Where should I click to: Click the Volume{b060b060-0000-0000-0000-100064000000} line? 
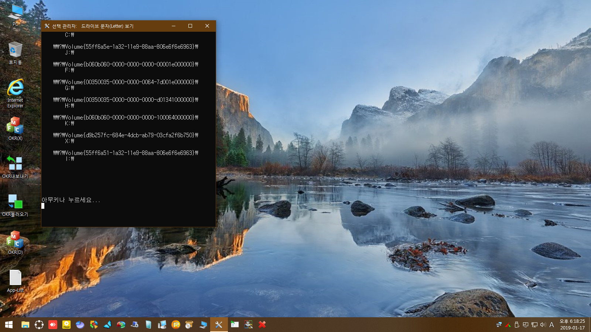pos(126,117)
